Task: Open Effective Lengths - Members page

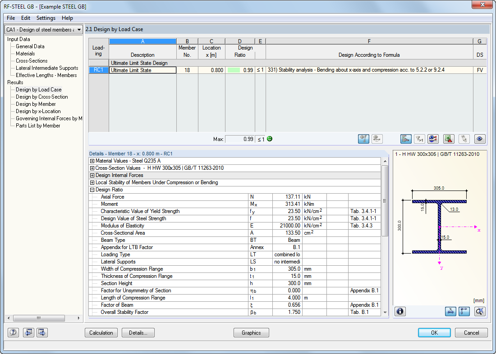Action: [x=46, y=75]
